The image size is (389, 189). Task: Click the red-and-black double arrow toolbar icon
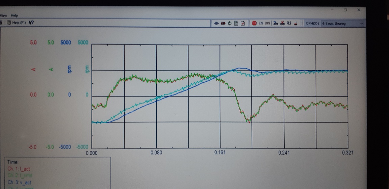tap(223, 23)
